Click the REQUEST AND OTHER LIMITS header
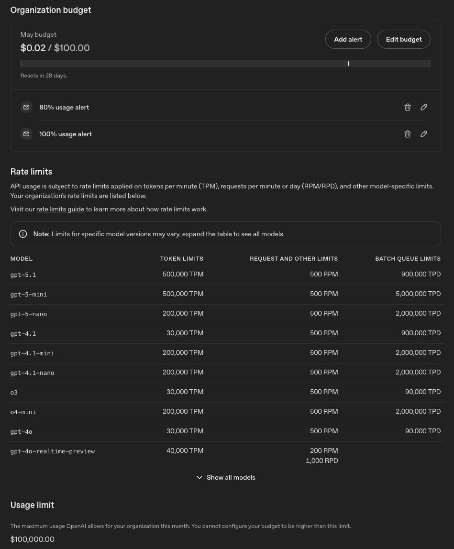 click(x=294, y=259)
